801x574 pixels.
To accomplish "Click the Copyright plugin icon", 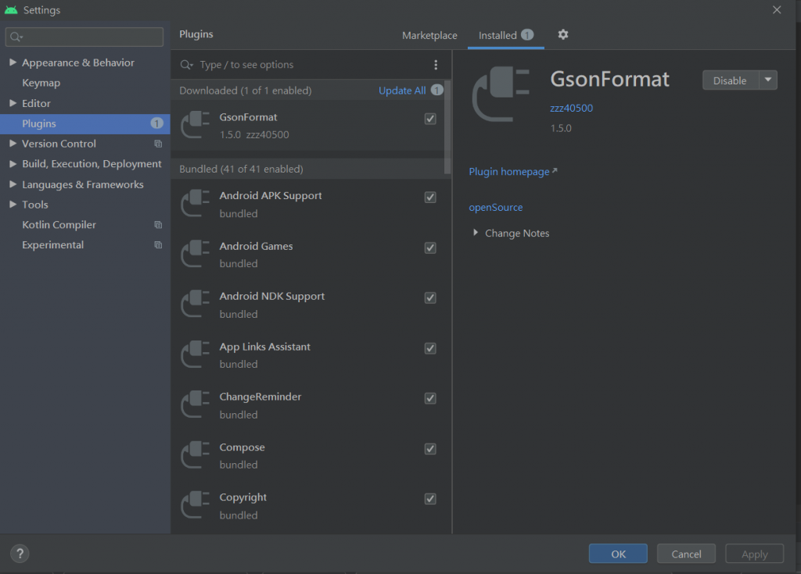I will [x=196, y=506].
